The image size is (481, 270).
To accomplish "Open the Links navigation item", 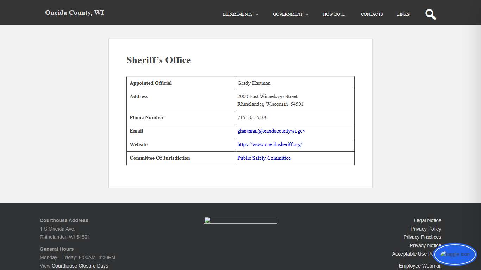I will (403, 14).
